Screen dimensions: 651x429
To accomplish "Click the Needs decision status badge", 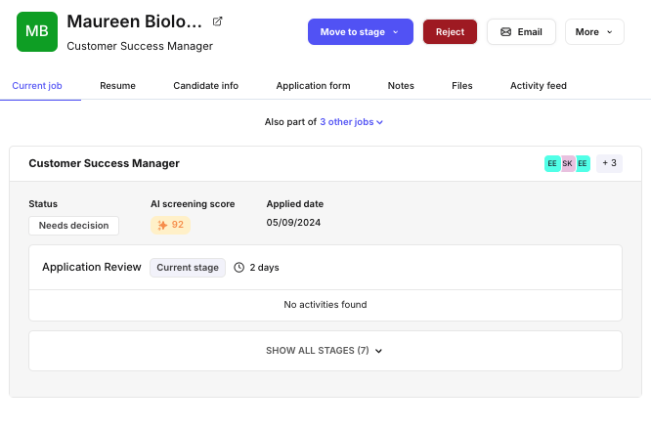I will pos(73,226).
